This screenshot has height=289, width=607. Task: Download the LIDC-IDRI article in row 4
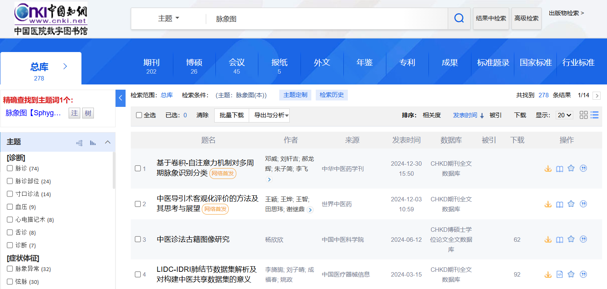pyautogui.click(x=548, y=275)
